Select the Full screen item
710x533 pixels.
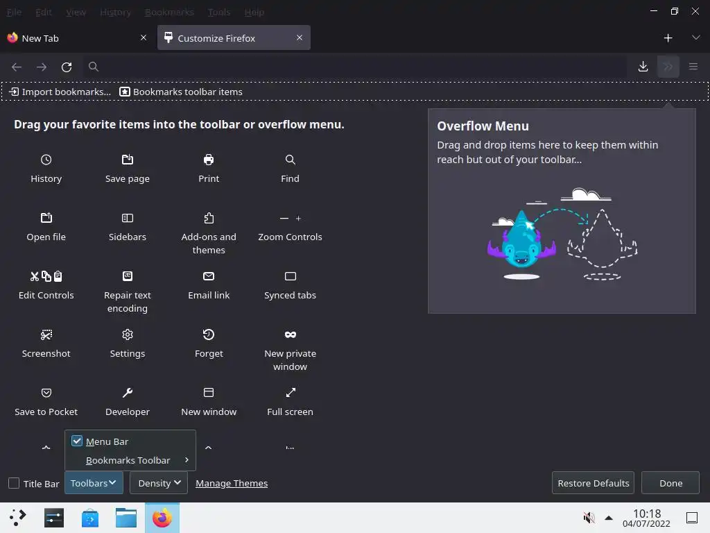click(290, 402)
